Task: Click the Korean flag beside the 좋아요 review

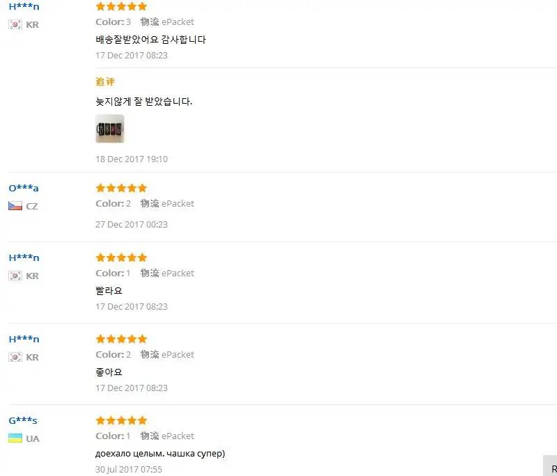Action: 15,357
